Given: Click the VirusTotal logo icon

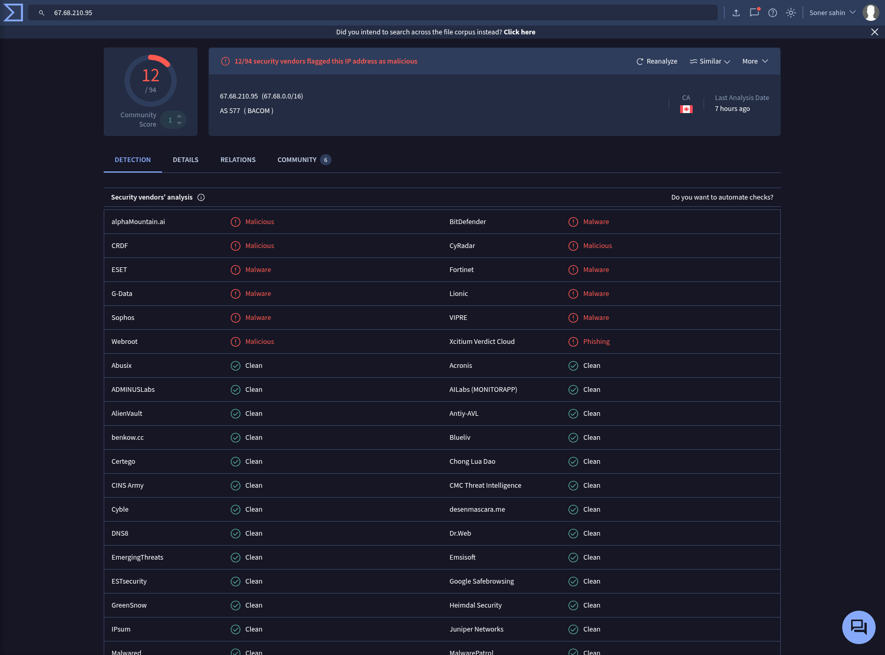Looking at the screenshot, I should (13, 13).
